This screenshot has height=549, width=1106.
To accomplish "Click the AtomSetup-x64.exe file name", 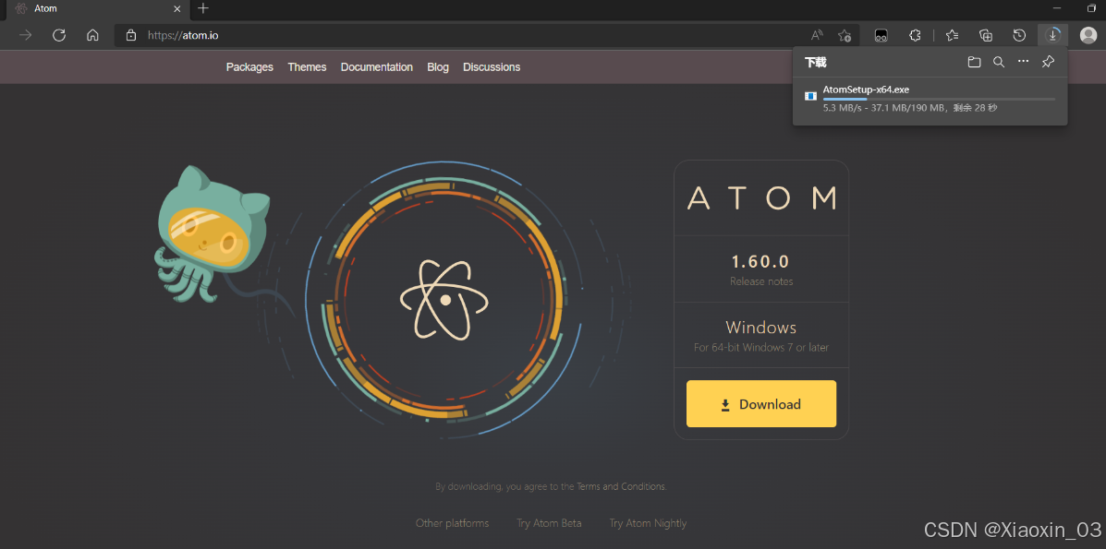I will click(866, 90).
